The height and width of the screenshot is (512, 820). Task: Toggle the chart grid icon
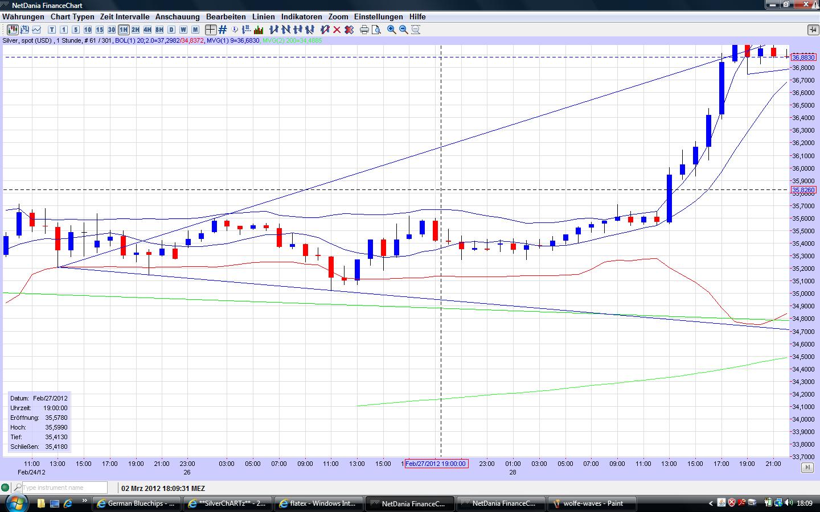point(223,30)
